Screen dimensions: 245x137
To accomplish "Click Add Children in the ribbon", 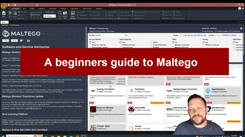I will pyautogui.click(x=95, y=15).
